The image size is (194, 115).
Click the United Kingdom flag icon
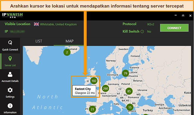click(x=36, y=24)
